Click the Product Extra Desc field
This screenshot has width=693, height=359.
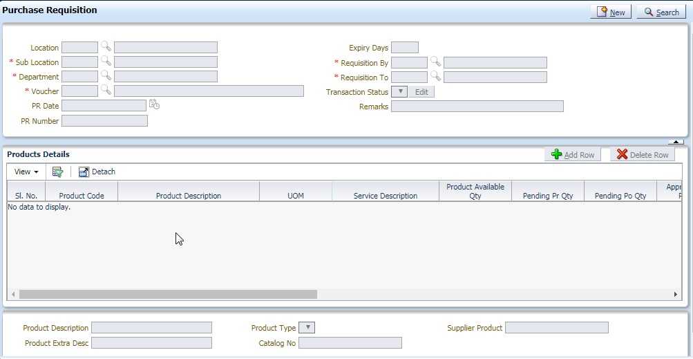(151, 342)
